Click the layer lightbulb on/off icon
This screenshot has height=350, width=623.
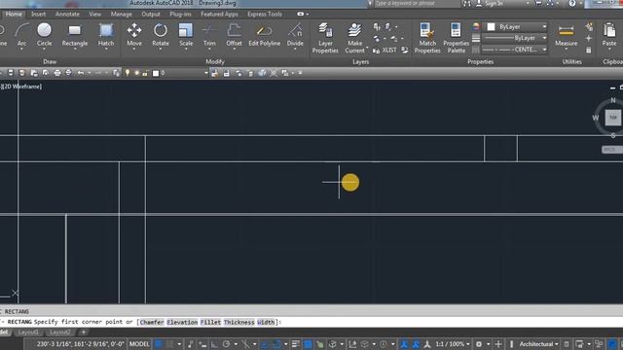coord(128,73)
